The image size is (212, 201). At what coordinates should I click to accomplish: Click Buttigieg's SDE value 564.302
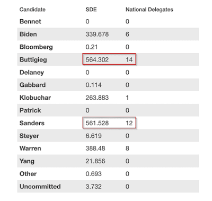(97, 59)
